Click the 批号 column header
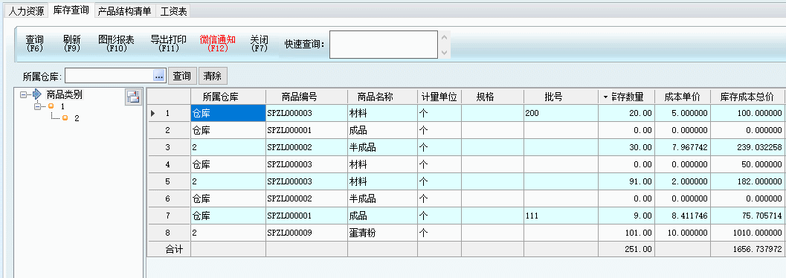The image size is (786, 278). click(561, 97)
